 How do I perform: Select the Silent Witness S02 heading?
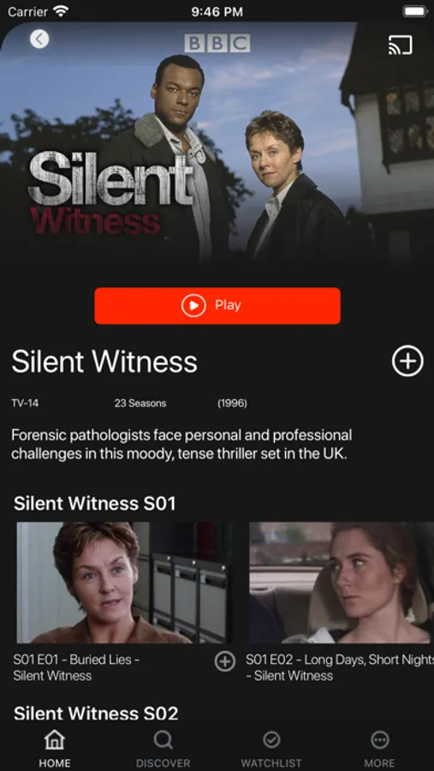point(96,714)
